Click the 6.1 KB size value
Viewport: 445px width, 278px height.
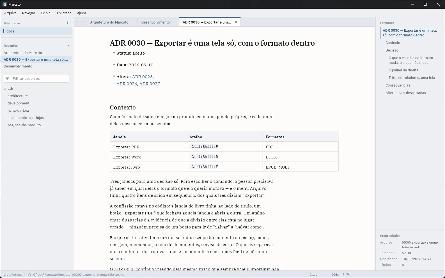click(x=407, y=253)
